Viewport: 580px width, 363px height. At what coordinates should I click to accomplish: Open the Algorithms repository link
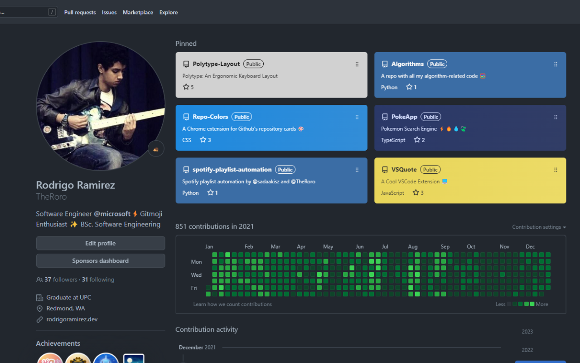tap(407, 64)
